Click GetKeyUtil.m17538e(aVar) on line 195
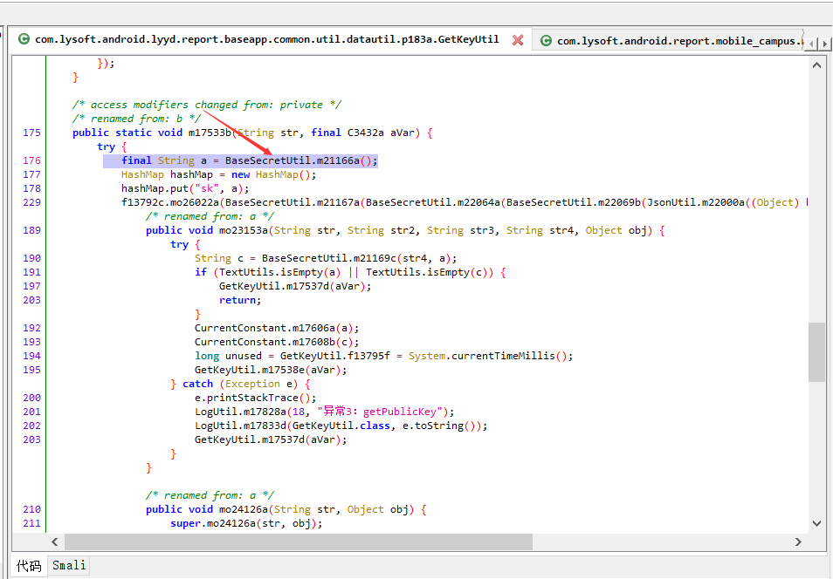This screenshot has width=833, height=579. [x=271, y=370]
